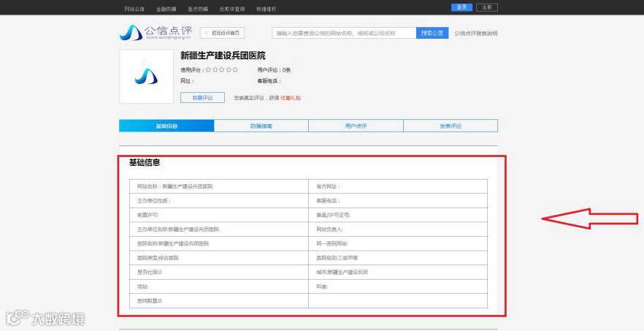Switch to the 防骗指南 tab
This screenshot has height=331, width=644.
point(261,126)
